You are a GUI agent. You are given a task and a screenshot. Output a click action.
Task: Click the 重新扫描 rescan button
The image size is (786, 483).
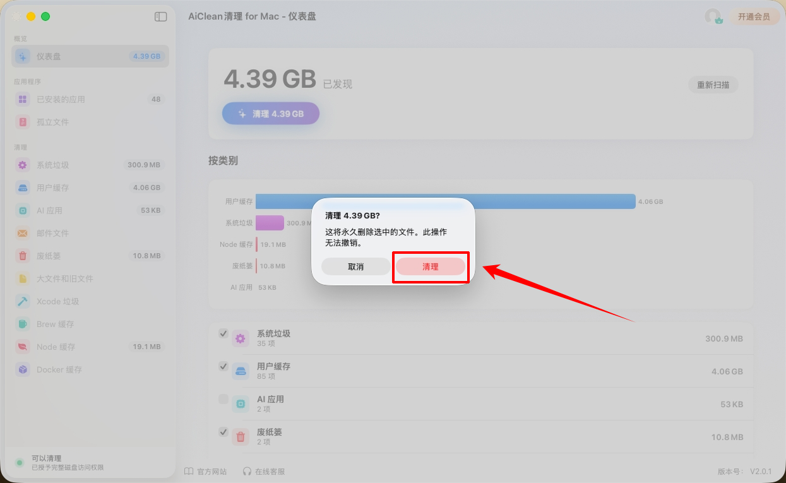[x=713, y=85]
